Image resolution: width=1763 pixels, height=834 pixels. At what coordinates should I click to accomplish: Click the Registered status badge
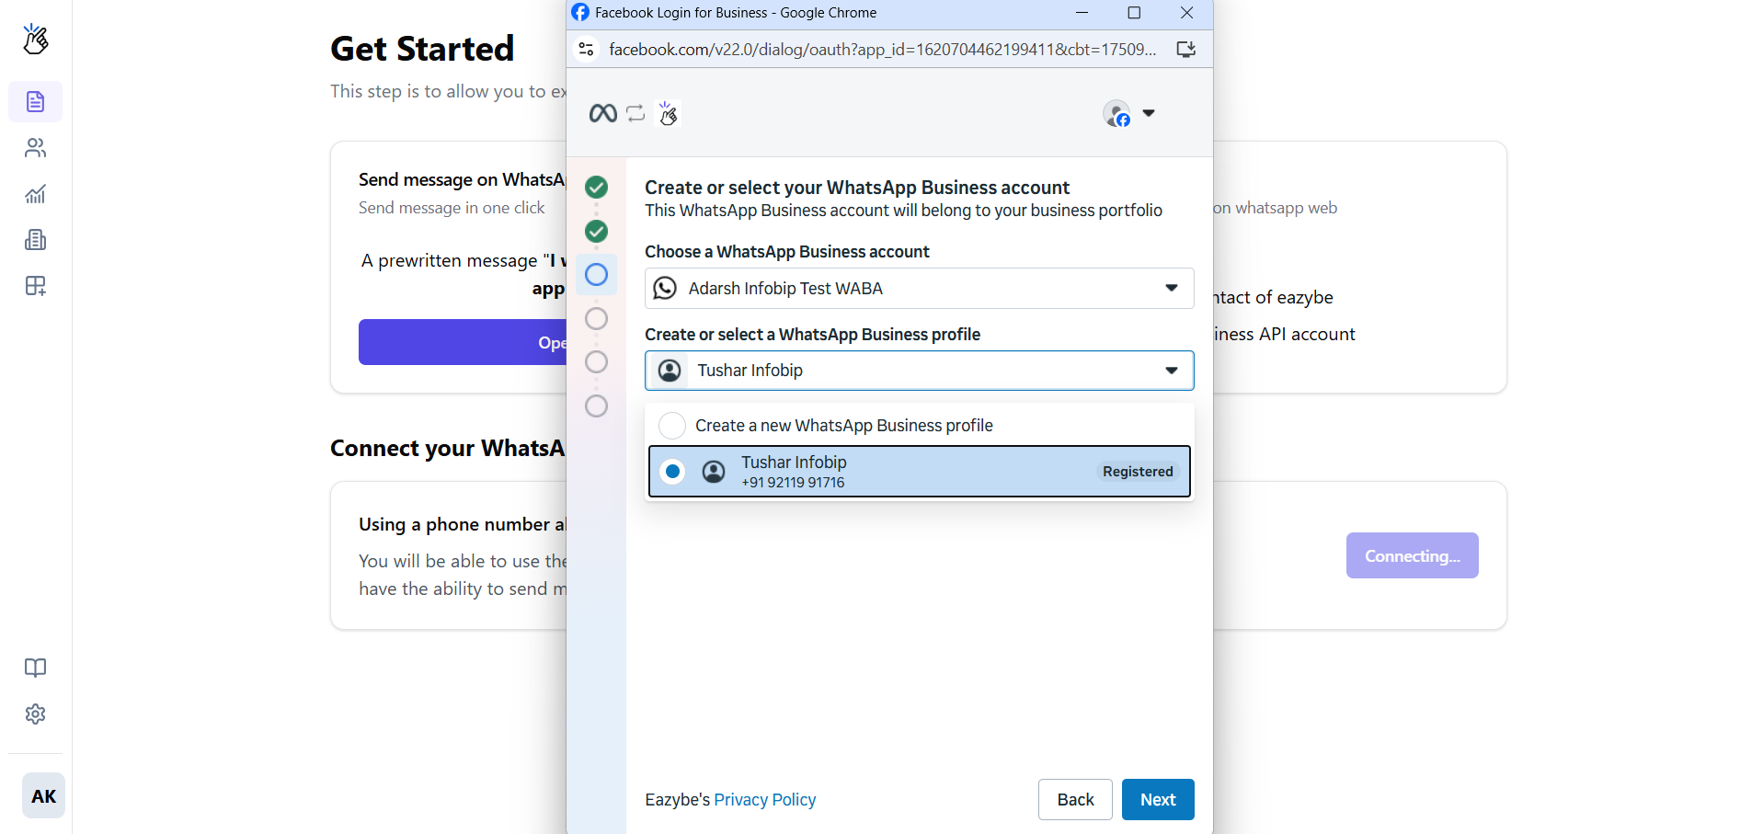[1138, 472]
